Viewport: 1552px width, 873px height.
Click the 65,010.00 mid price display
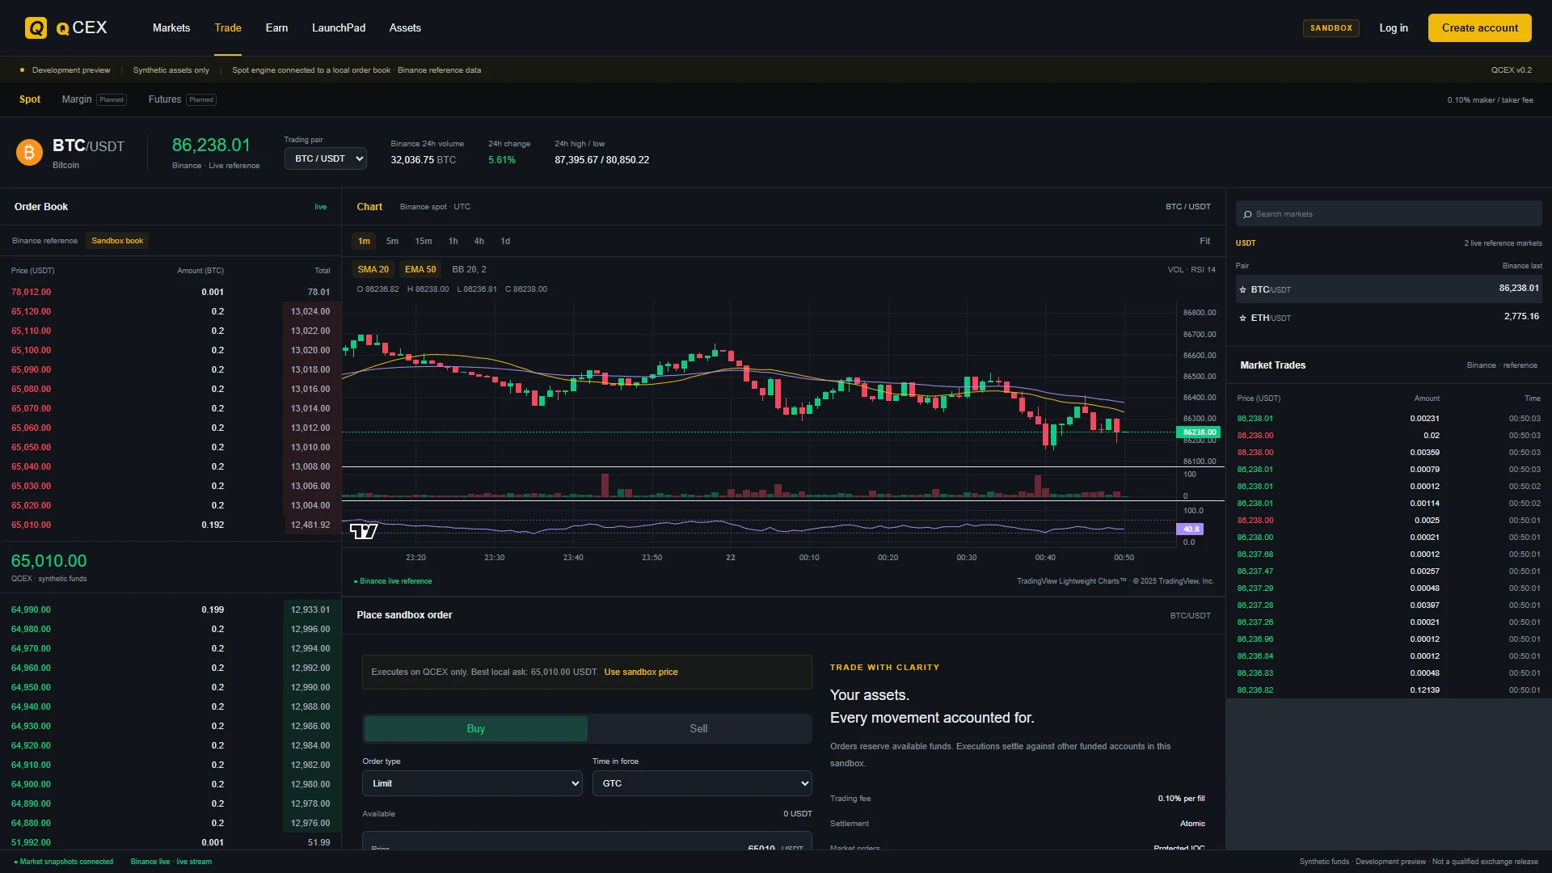pyautogui.click(x=48, y=561)
